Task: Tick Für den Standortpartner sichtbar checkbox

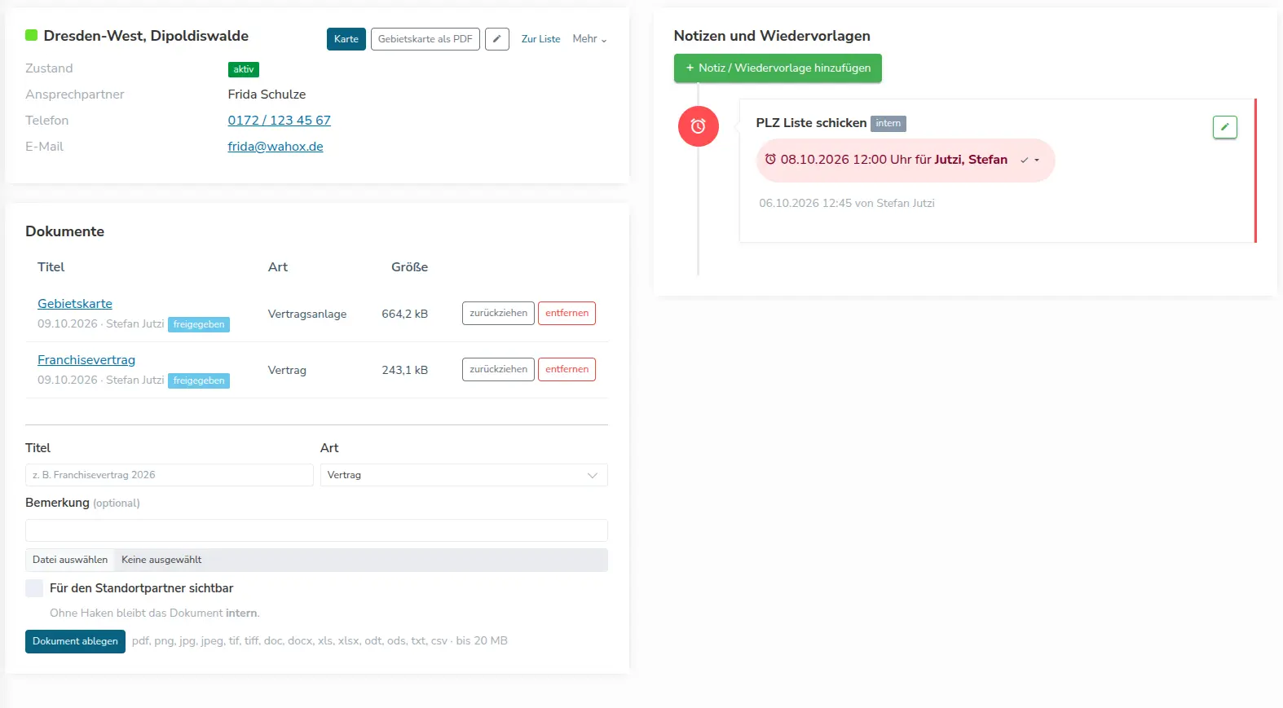Action: click(34, 588)
